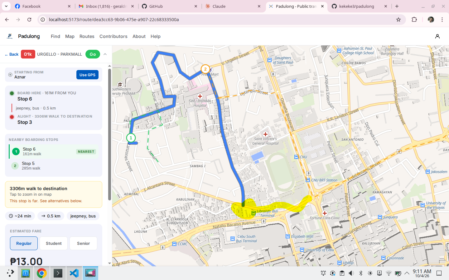Click Saint Vincent's General Hospital cross icon

(x=265, y=134)
